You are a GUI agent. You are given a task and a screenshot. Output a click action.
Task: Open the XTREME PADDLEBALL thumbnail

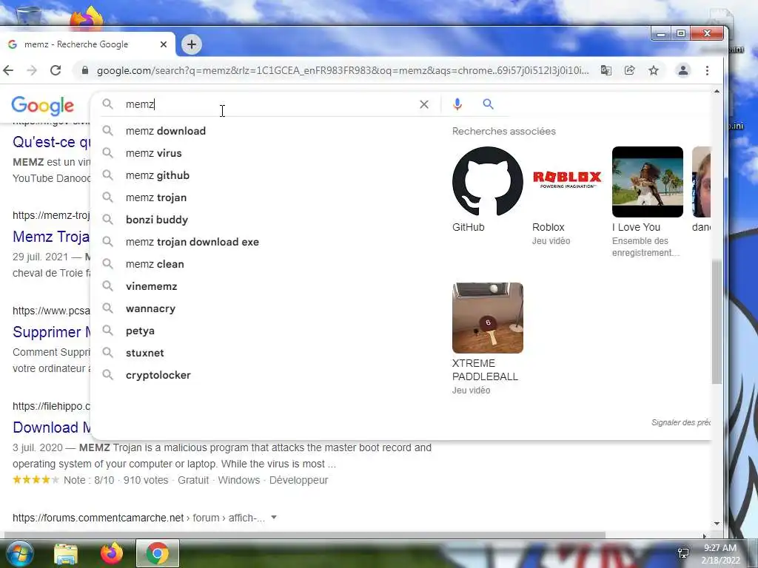(x=487, y=318)
